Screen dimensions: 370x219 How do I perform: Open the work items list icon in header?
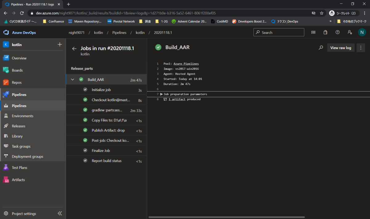tap(313, 32)
